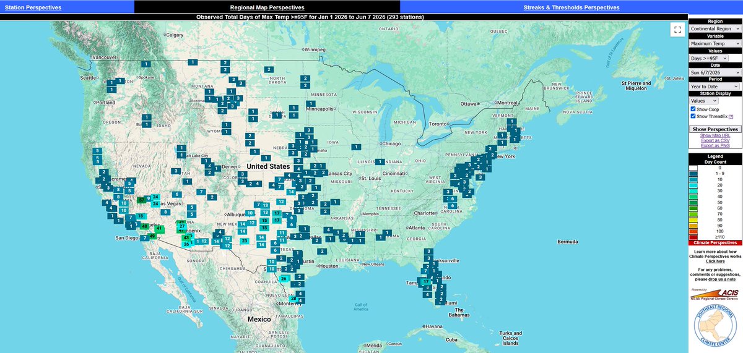Click the 'Minneapolis' city label on map
This screenshot has width=743, height=353.
[x=321, y=108]
